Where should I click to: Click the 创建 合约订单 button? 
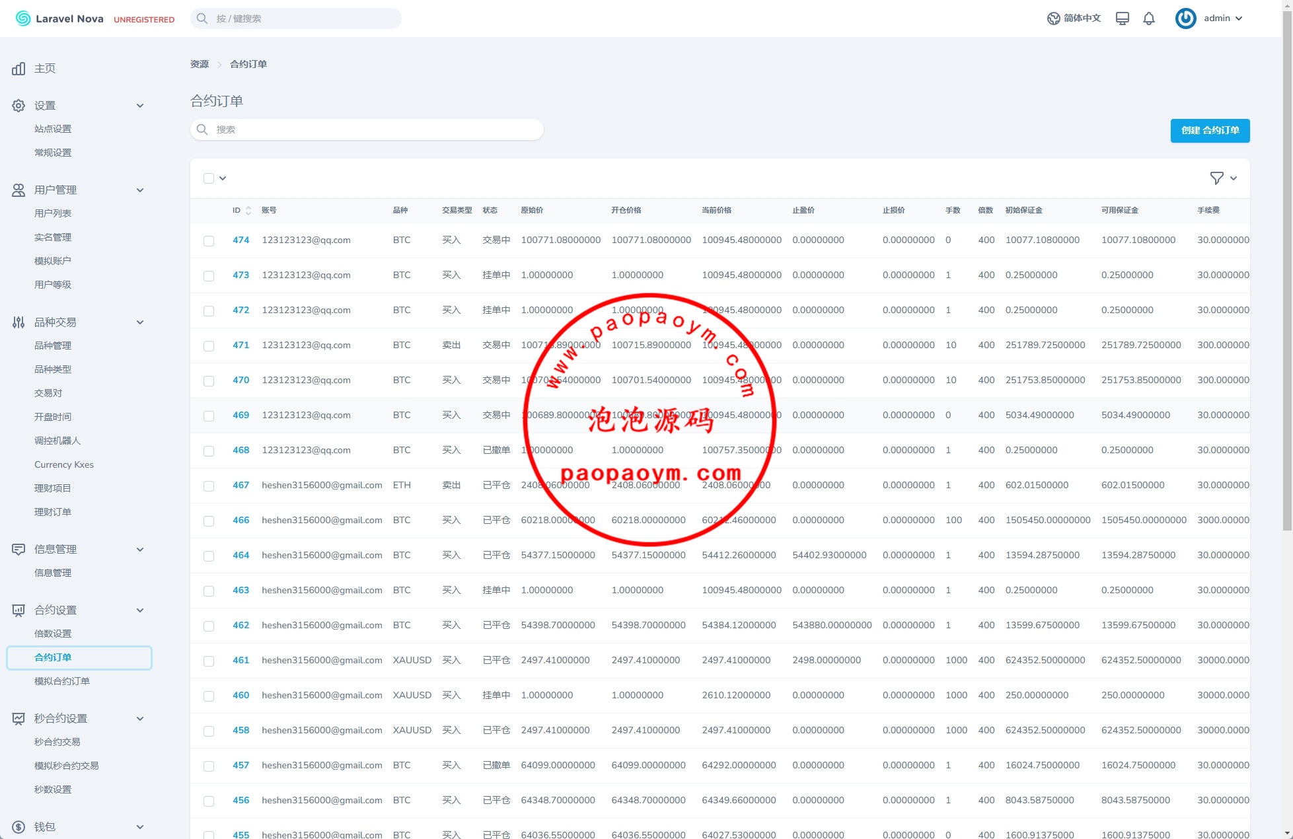pyautogui.click(x=1210, y=131)
